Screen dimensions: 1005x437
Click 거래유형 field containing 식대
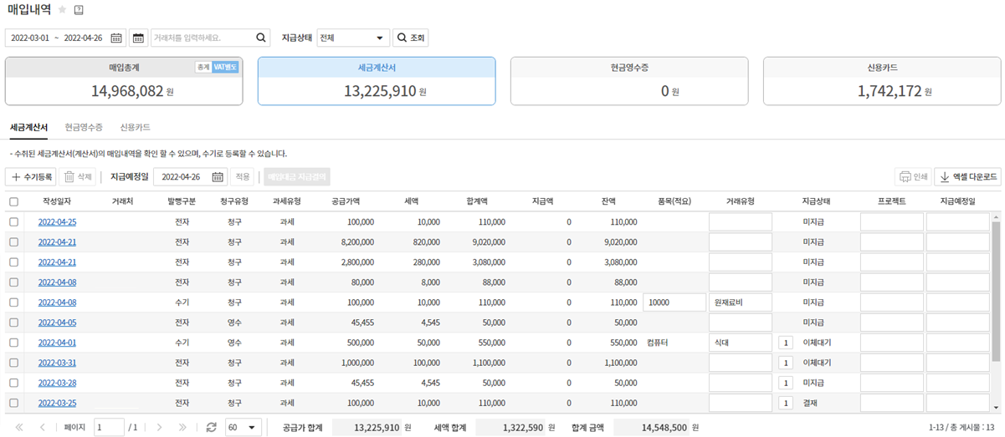pyautogui.click(x=741, y=343)
